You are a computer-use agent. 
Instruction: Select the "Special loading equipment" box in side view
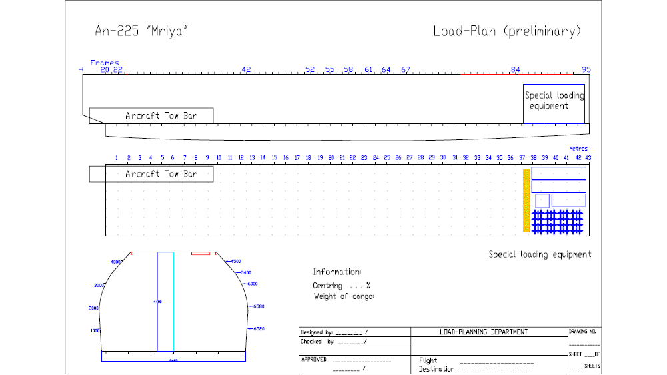554,104
